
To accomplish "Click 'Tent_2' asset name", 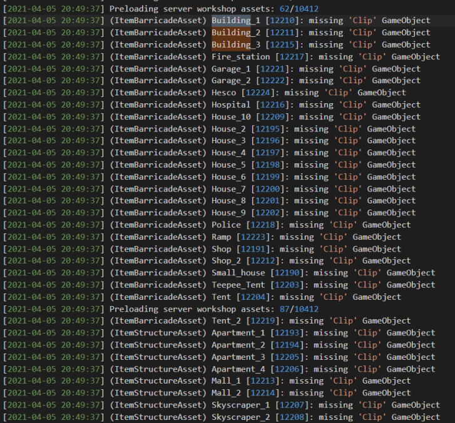I will 226,320.
